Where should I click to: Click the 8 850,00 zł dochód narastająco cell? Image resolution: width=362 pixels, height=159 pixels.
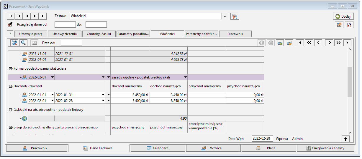tap(168, 101)
